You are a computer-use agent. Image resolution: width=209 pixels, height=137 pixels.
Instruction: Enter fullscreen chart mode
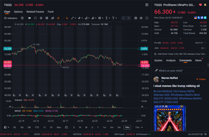coord(147,18)
